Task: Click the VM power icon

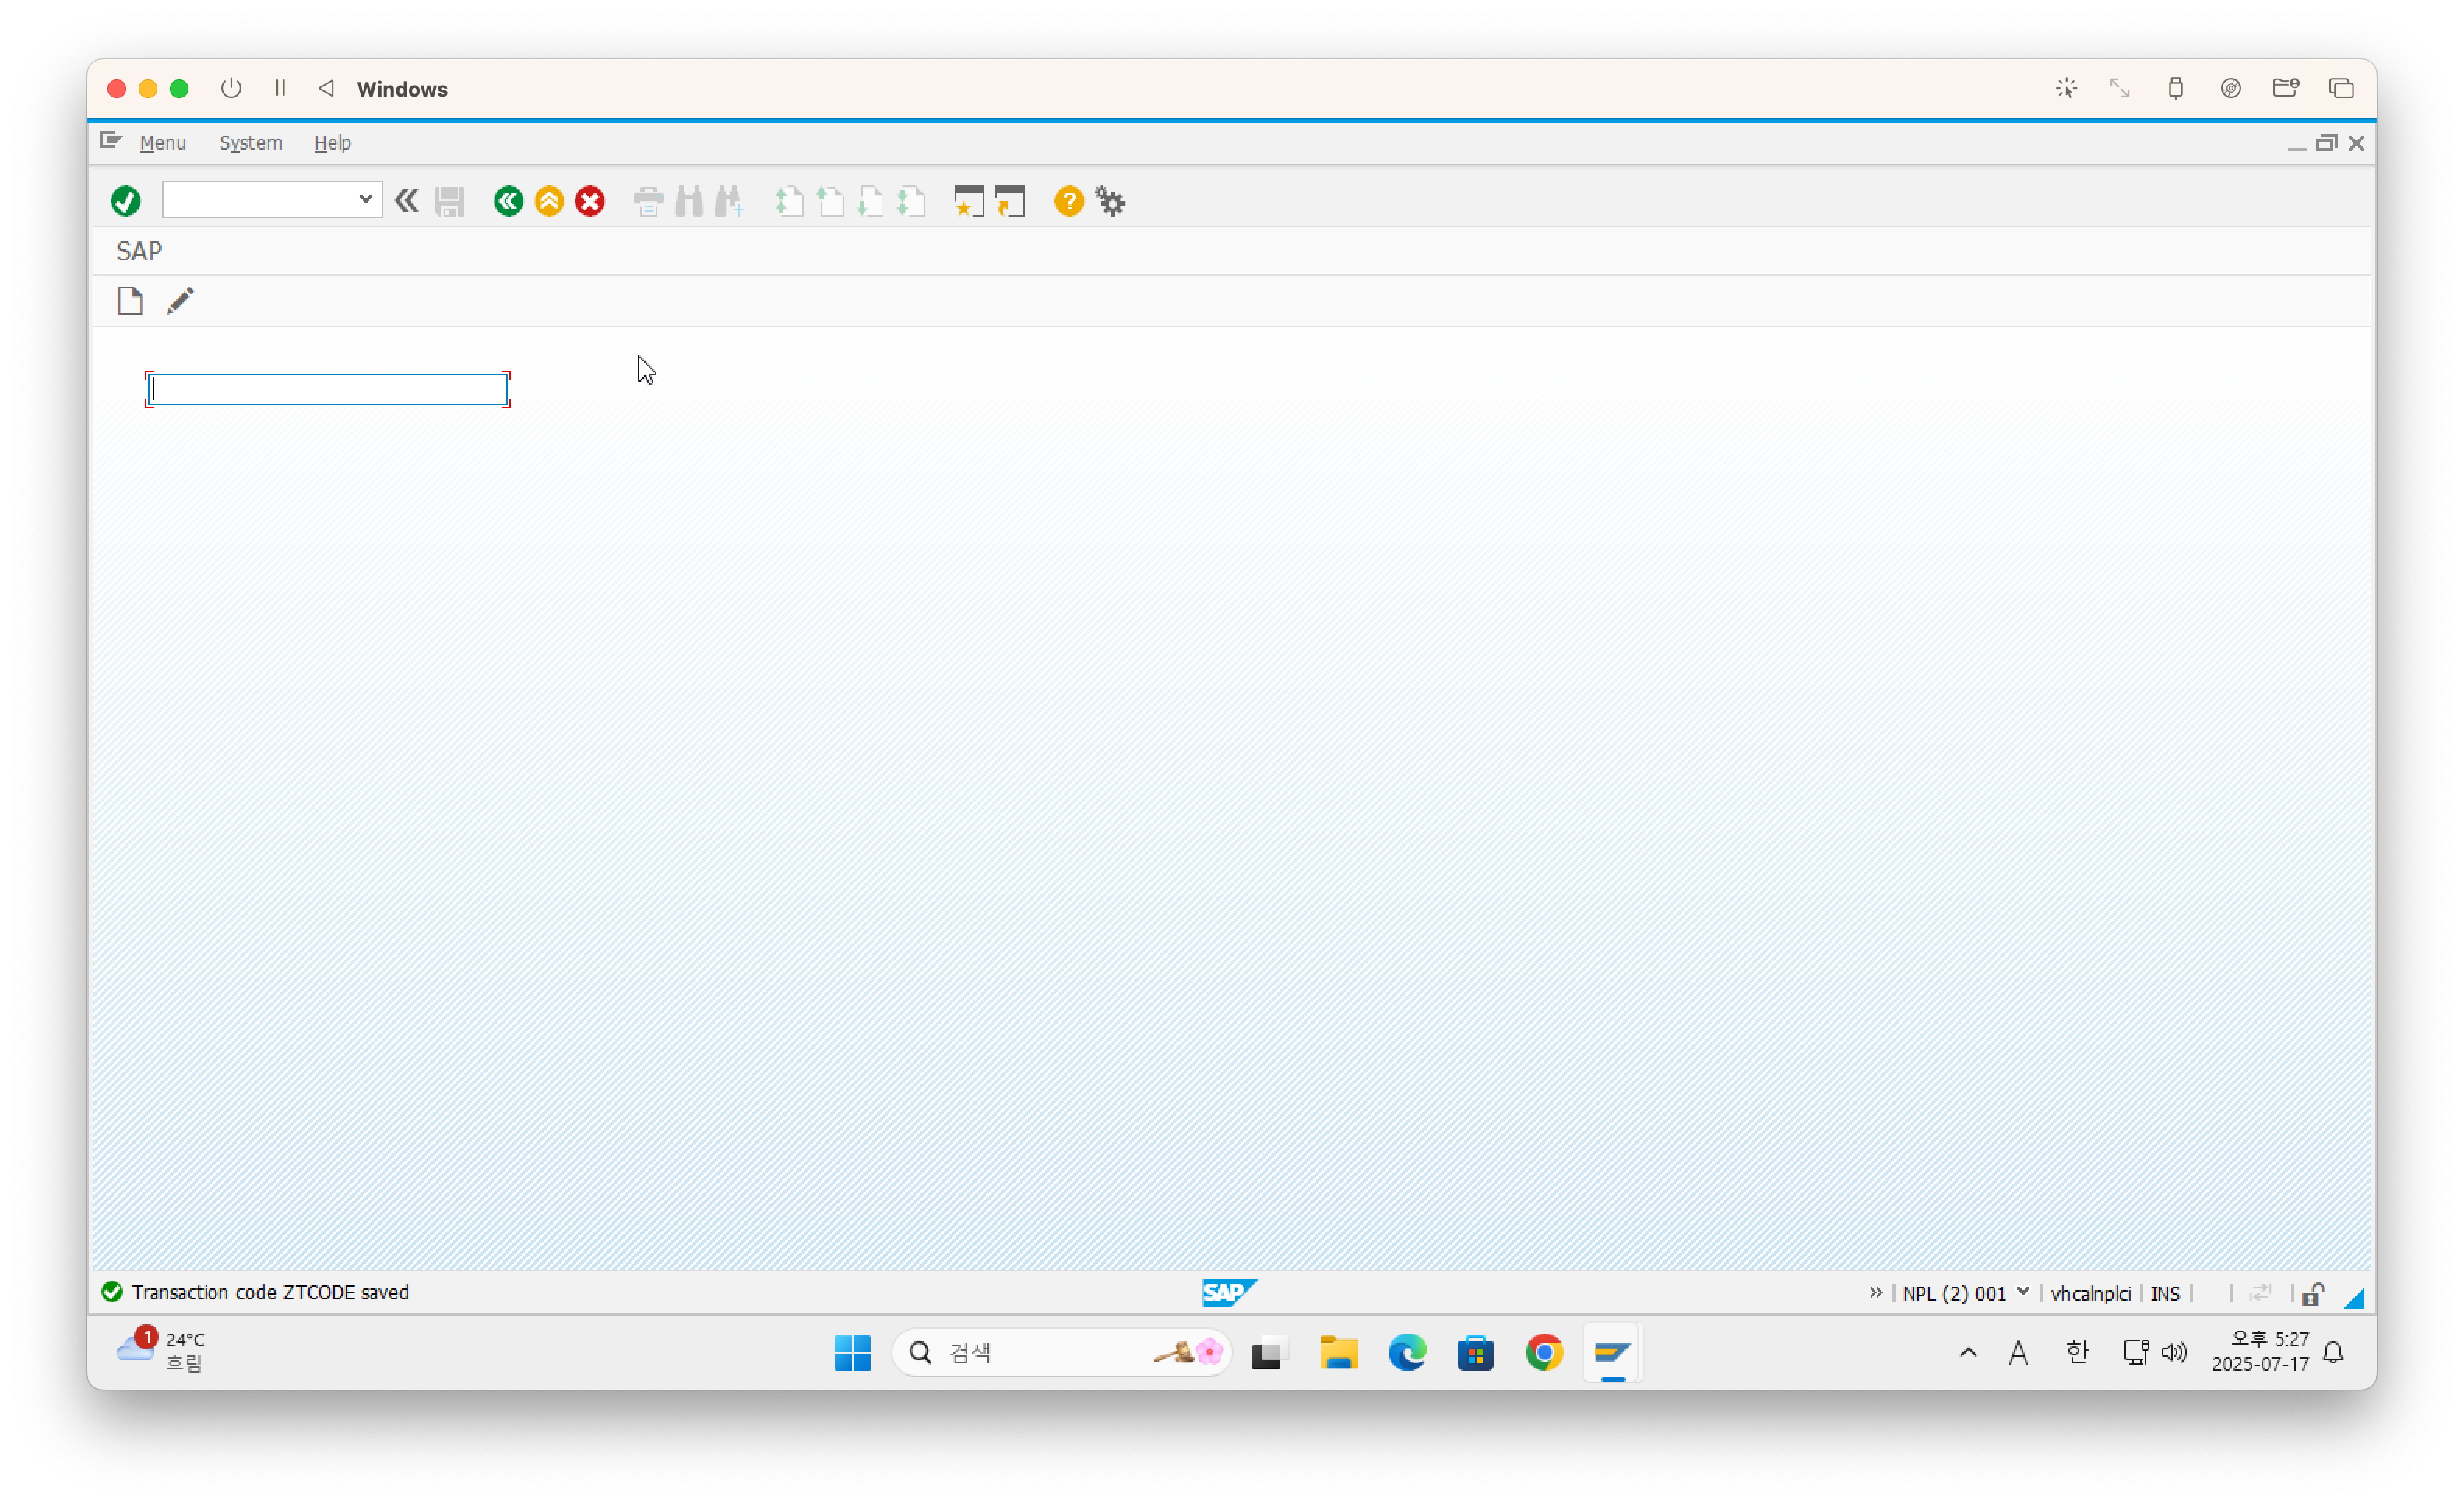Action: pyautogui.click(x=231, y=88)
